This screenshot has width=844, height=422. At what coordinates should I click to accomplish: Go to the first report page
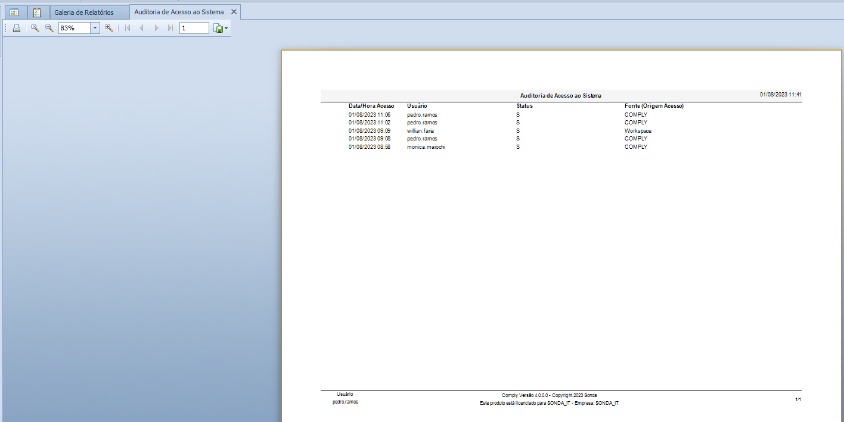(x=128, y=28)
